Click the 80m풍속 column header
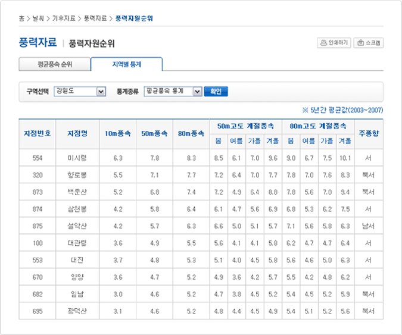The height and width of the screenshot is (335, 402). [191, 133]
